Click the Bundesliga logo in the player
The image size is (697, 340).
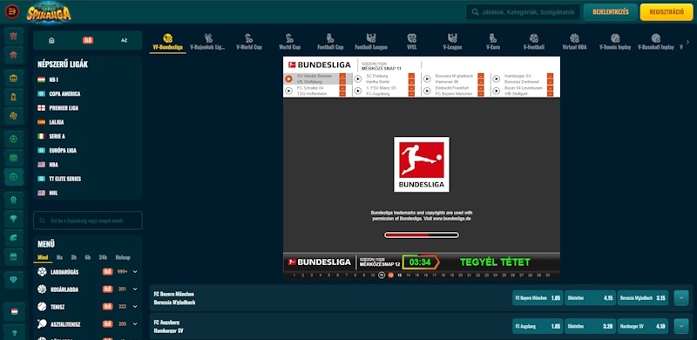[422, 164]
